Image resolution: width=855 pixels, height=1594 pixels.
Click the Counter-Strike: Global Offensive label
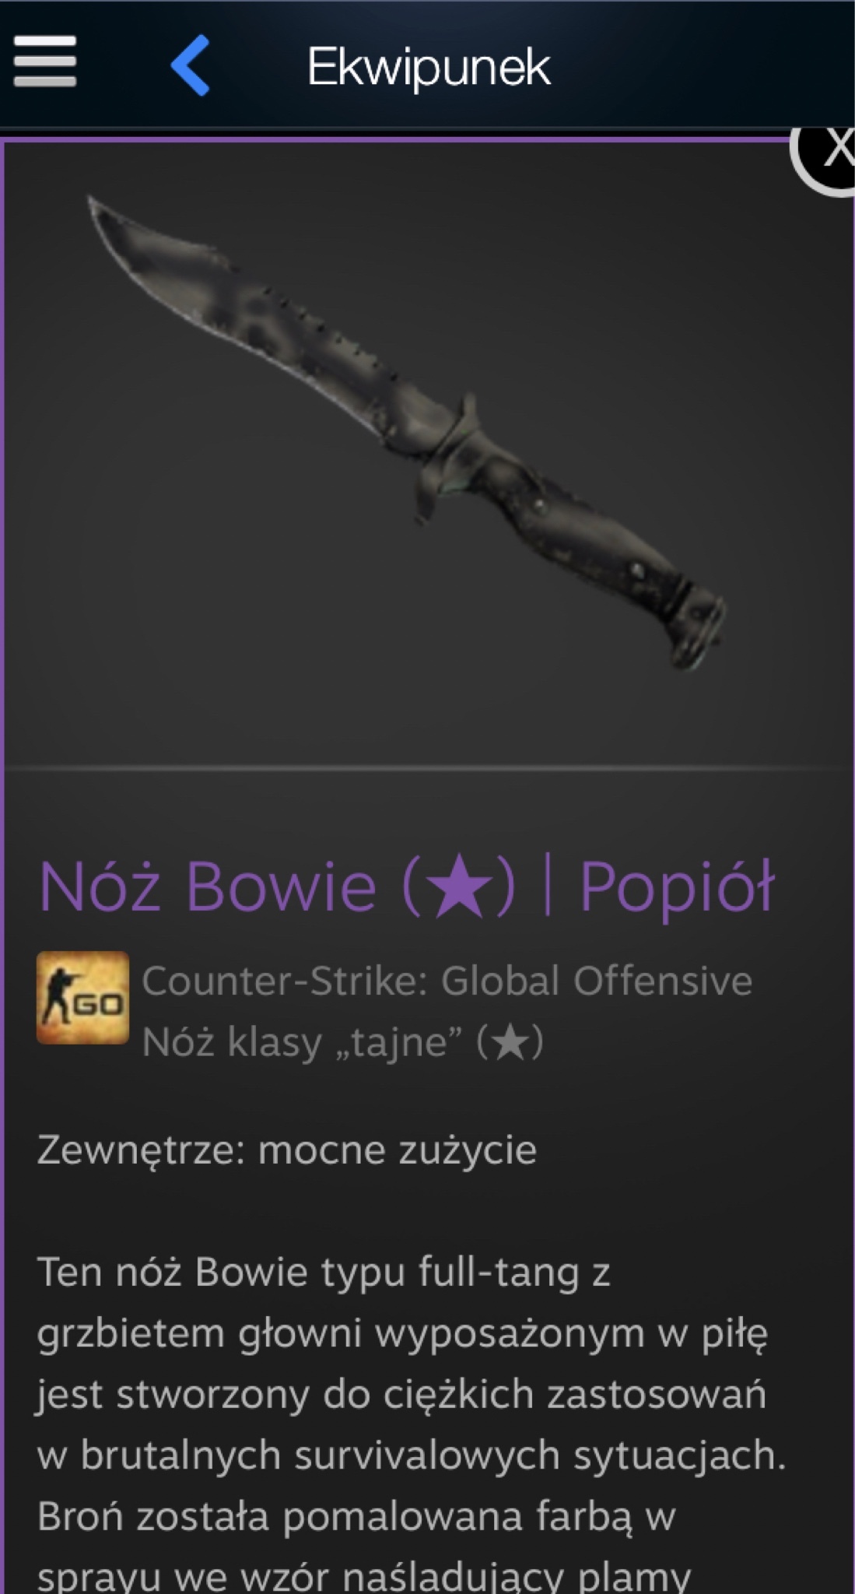point(447,981)
